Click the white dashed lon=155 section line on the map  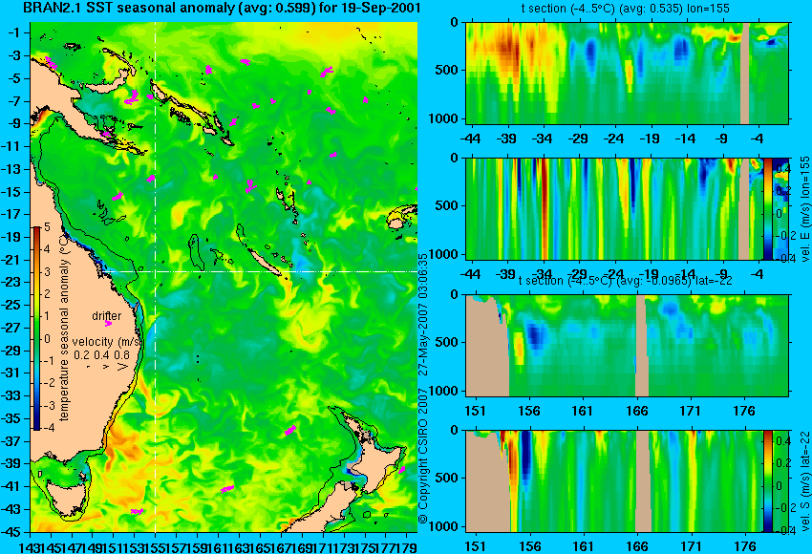point(156,277)
